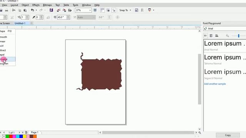
Task: Select Roughen in the shape tools flyout
Action: point(8,64)
